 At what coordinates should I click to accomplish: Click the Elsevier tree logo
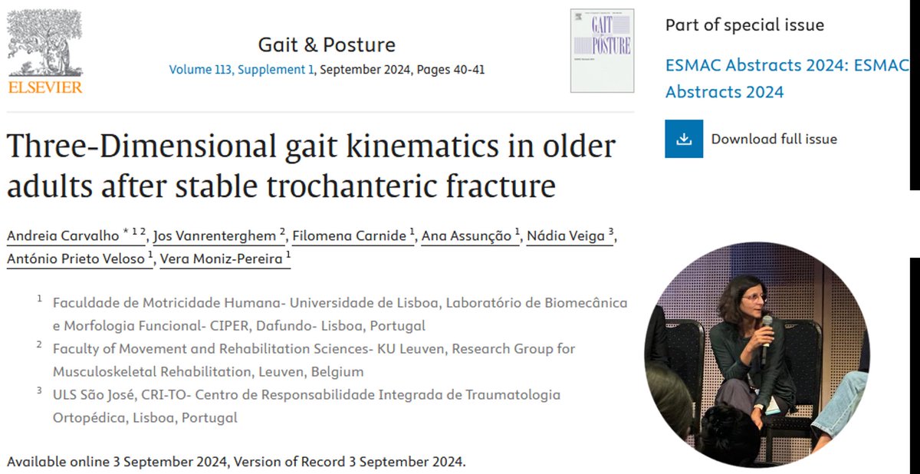tap(44, 44)
